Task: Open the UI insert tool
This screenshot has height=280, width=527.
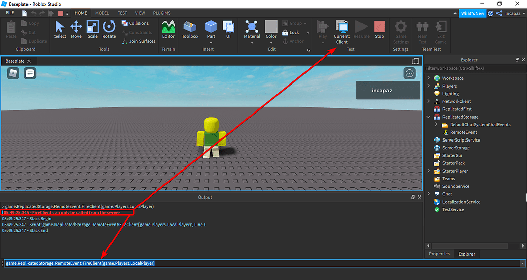Action: point(228,30)
